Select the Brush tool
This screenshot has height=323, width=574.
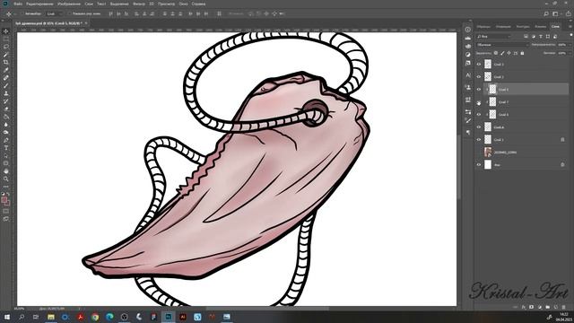click(6, 86)
